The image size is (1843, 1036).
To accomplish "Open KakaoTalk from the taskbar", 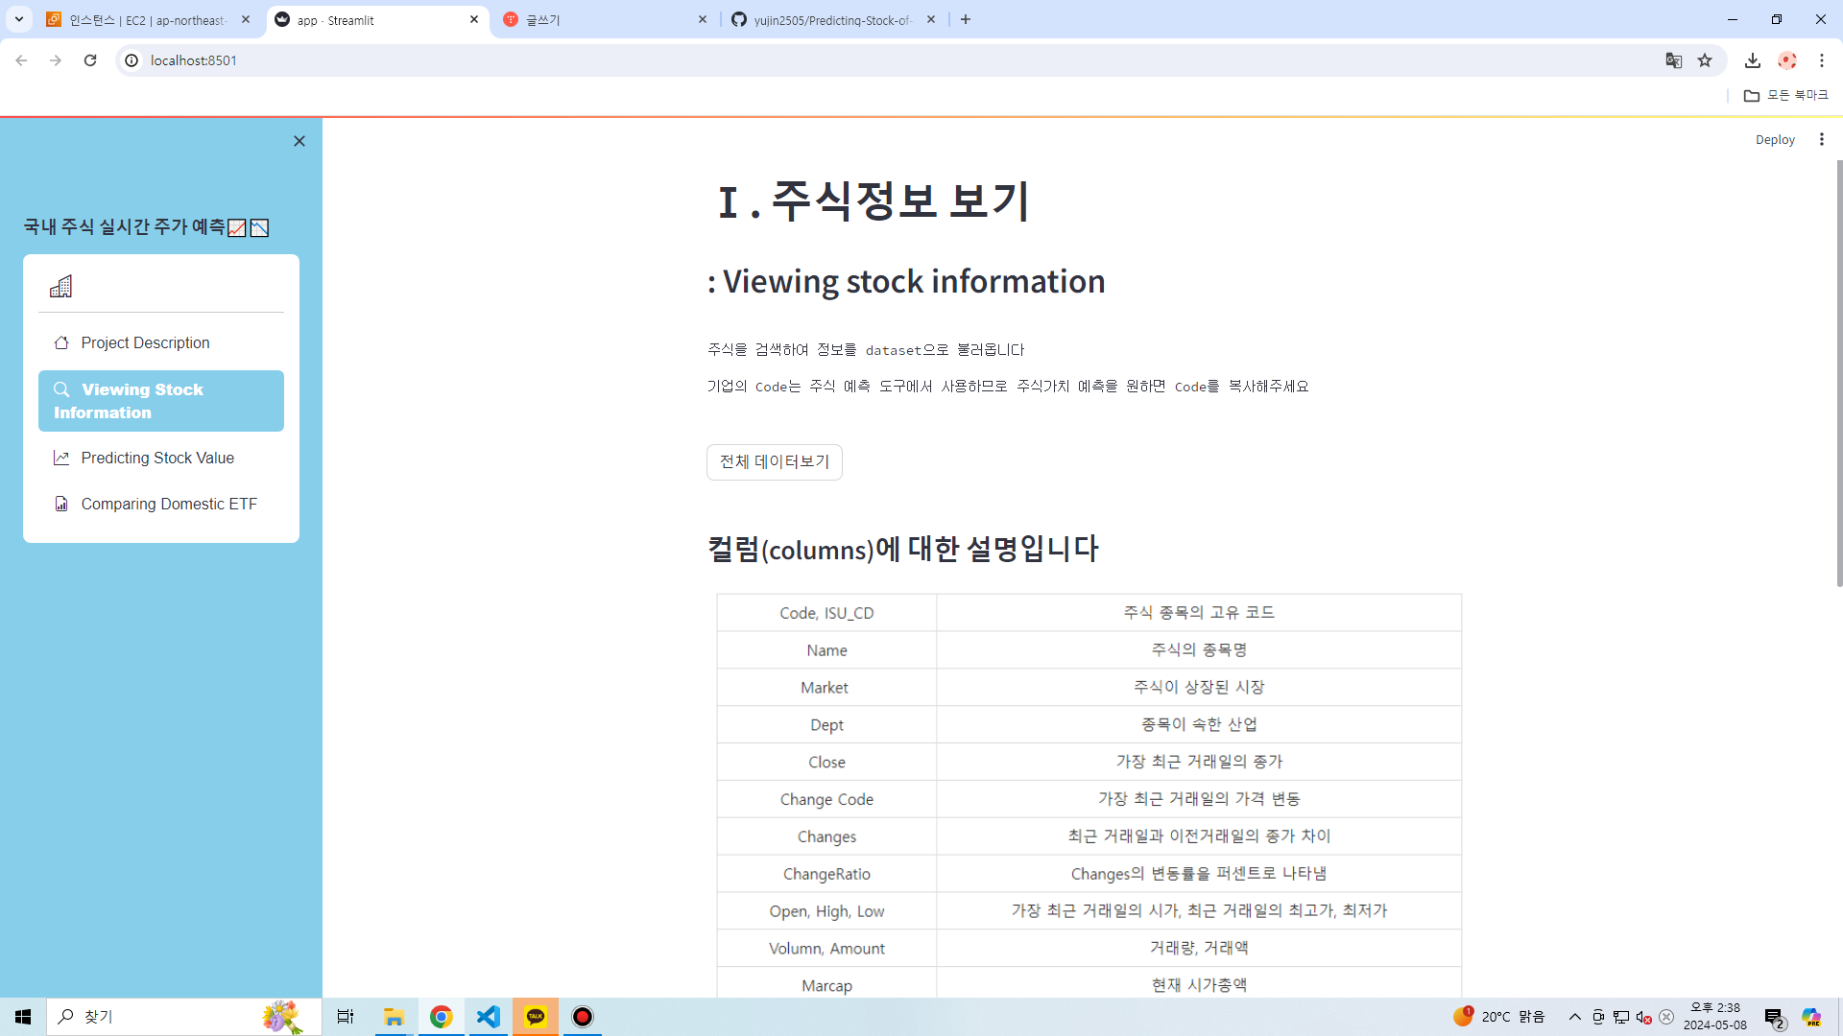I will [536, 1017].
